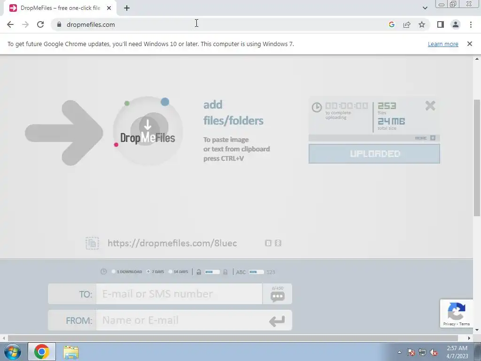Copy link using the clipboard icon
Image resolution: width=481 pixels, height=361 pixels.
click(92, 243)
